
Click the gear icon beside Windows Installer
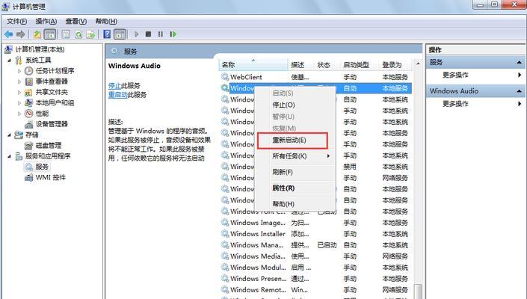point(225,234)
